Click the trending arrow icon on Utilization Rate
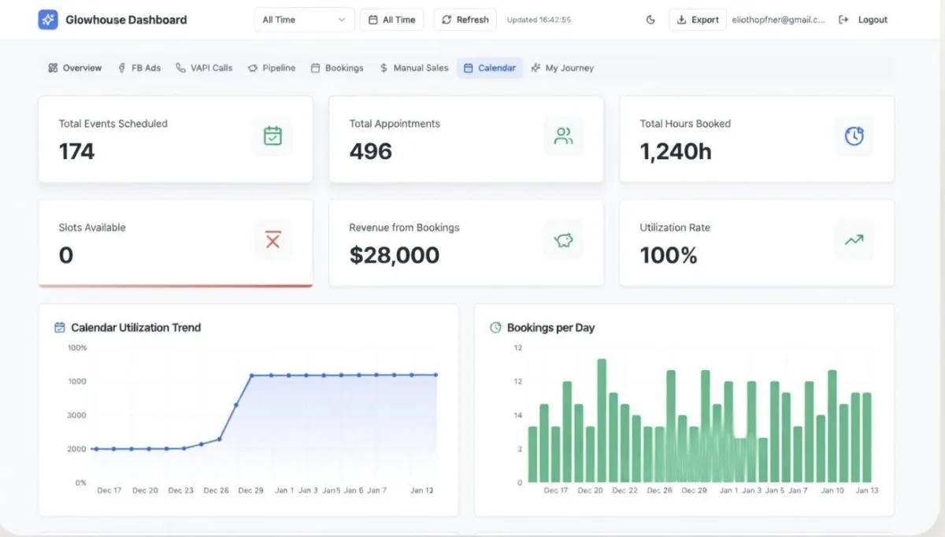The image size is (945, 537). 854,240
